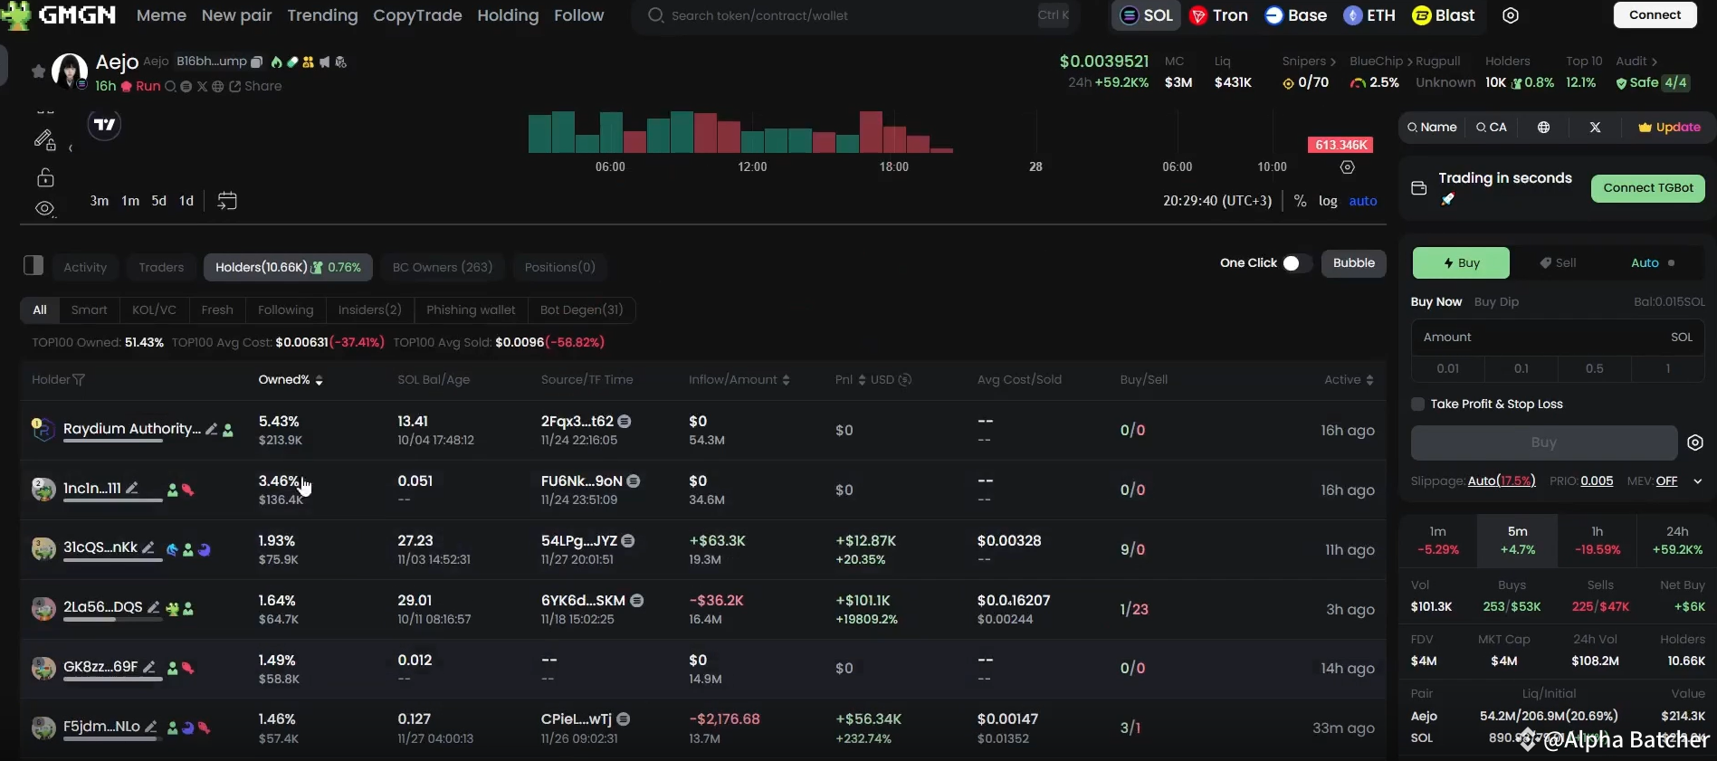Screen dimensions: 1717x761
Task: Toggle the One Click switch
Action: click(1297, 263)
